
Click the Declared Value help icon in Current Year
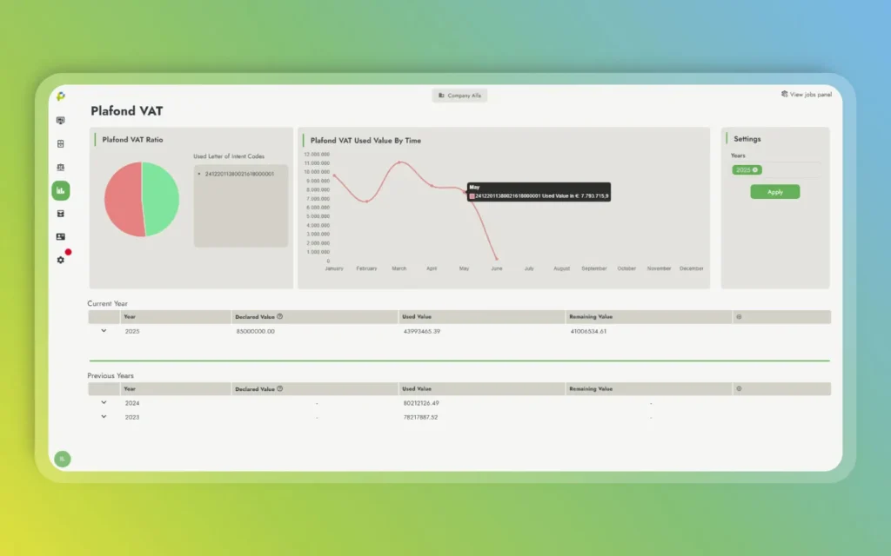[x=280, y=317]
